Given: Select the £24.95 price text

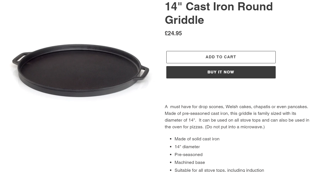Looking at the screenshot, I should [173, 34].
